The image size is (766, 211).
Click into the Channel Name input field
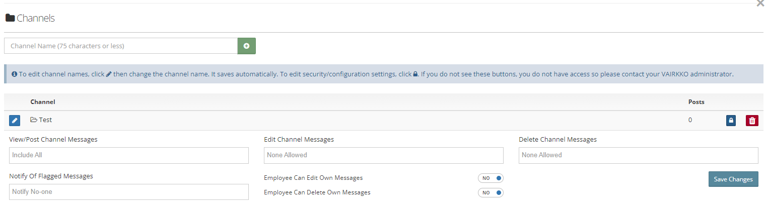coord(121,46)
